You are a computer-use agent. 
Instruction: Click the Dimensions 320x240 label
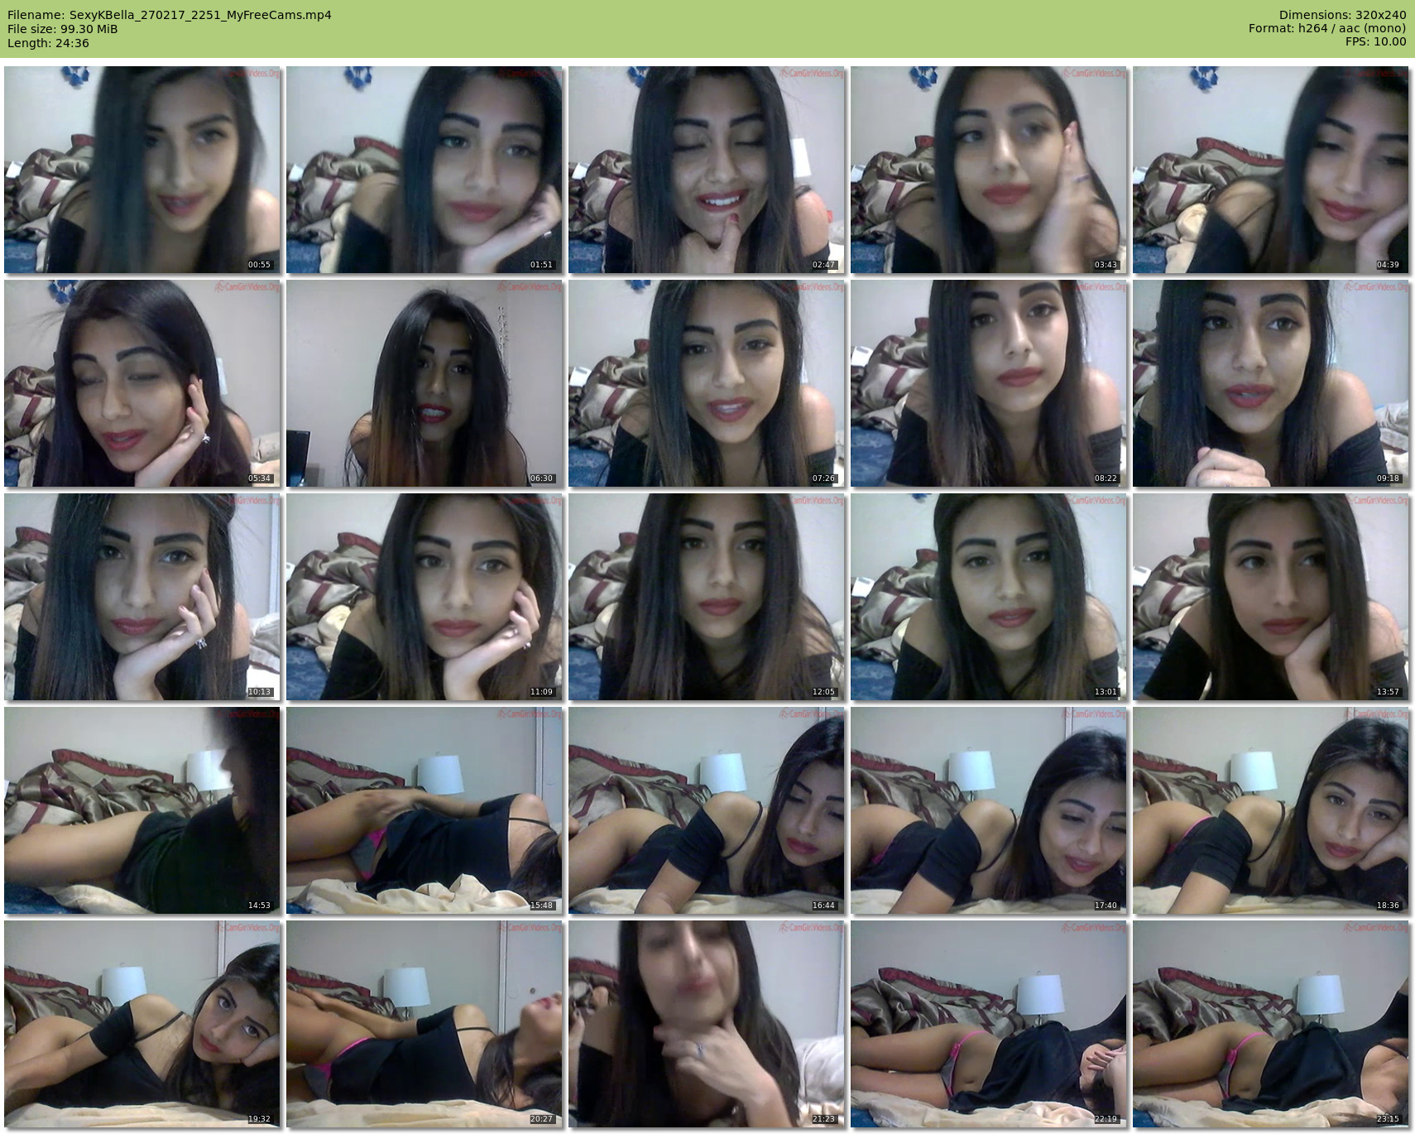click(1342, 15)
